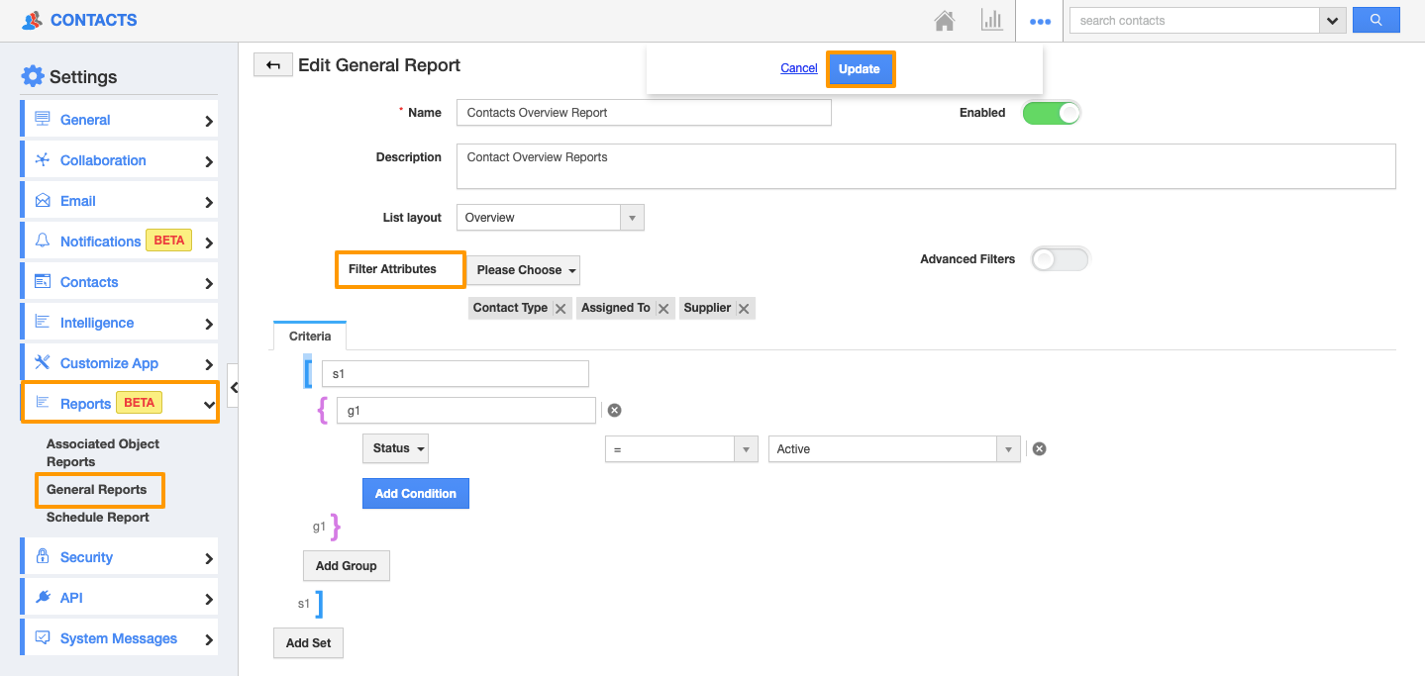Open the reports bar chart icon
The height and width of the screenshot is (676, 1425).
[x=991, y=21]
